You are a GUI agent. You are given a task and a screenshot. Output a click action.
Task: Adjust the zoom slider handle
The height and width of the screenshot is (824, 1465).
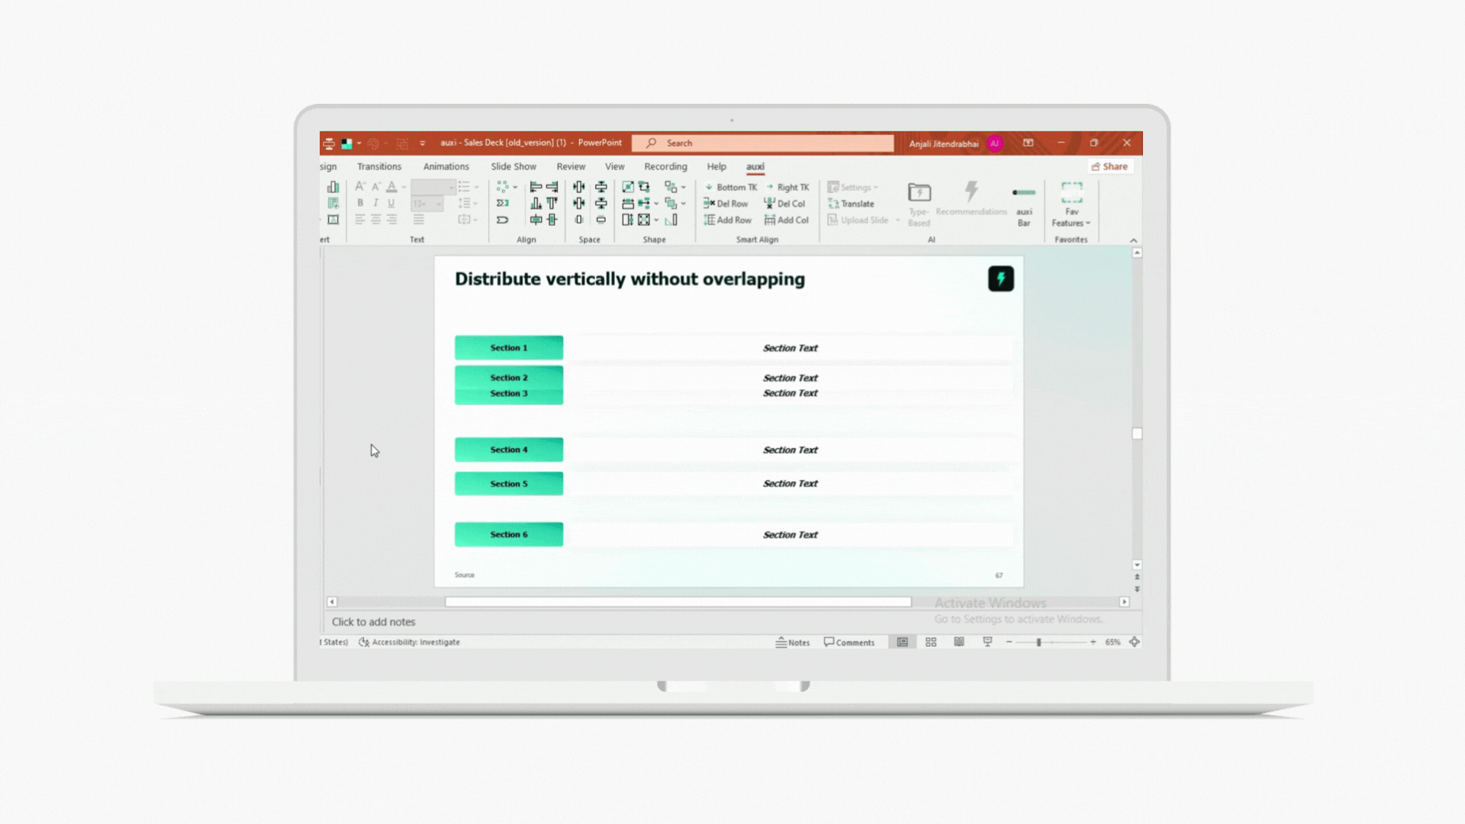[1038, 642]
